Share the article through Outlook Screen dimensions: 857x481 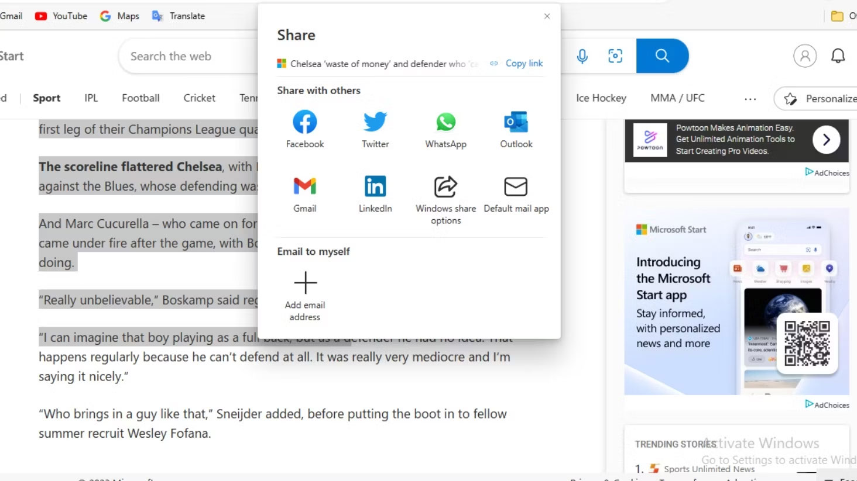point(516,129)
